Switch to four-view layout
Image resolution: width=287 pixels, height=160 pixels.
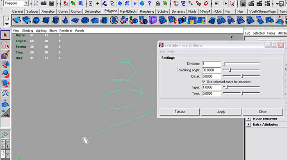point(5,144)
